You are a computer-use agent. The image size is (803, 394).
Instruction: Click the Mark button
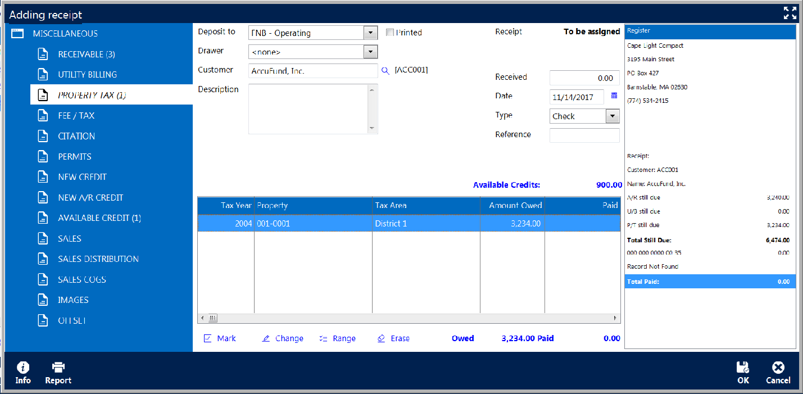coord(220,338)
